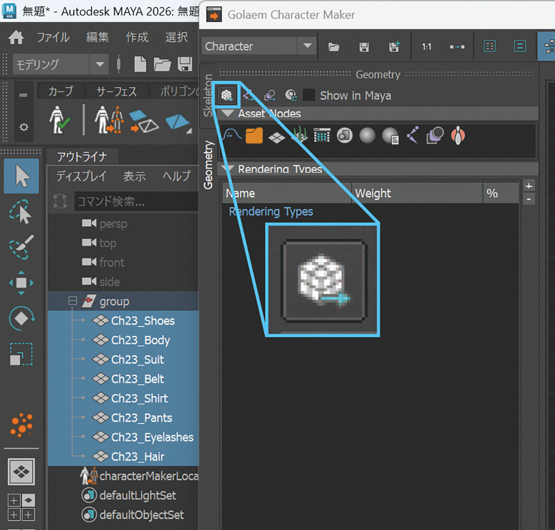
Task: Open the outliner ディスプレイ menu
Action: [x=81, y=176]
